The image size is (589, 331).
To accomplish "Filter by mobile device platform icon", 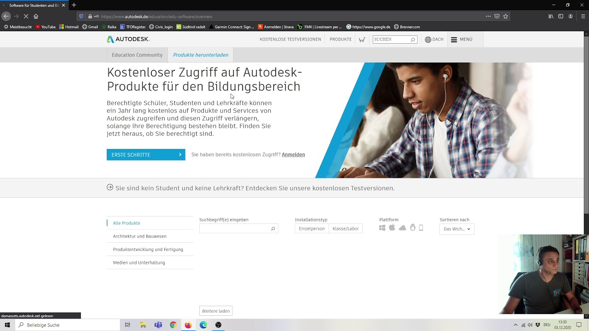I will (x=421, y=228).
